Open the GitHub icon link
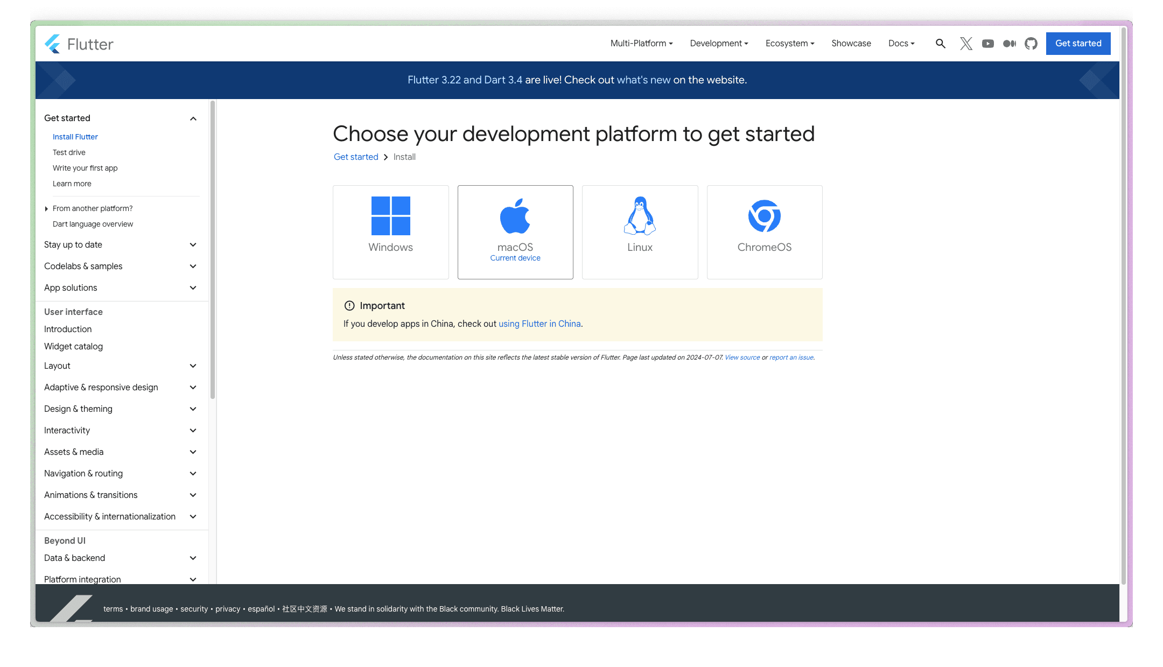This screenshot has width=1163, height=667. [x=1031, y=44]
